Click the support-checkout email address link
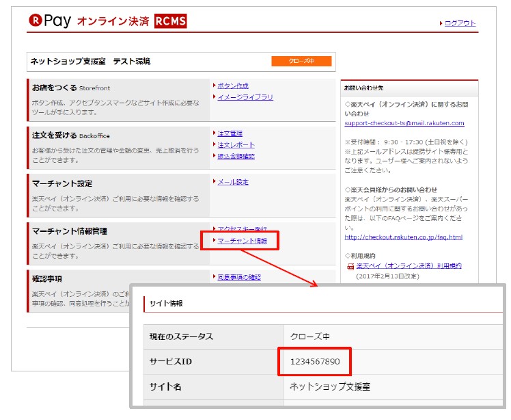The width and height of the screenshot is (511, 420). point(404,123)
